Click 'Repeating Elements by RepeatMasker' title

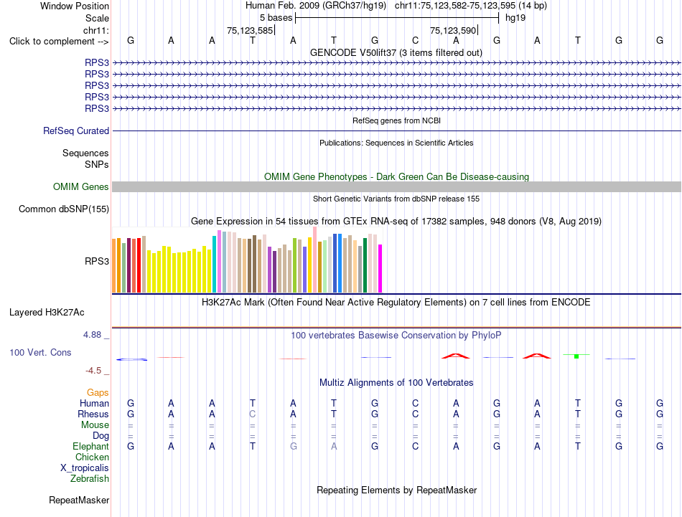click(x=396, y=490)
